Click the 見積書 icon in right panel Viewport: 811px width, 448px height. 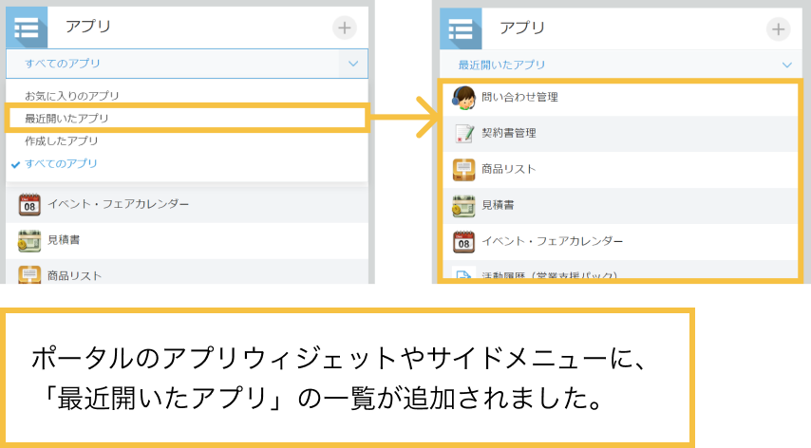(x=463, y=206)
